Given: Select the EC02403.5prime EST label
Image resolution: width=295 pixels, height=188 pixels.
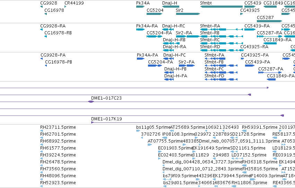Looking at the screenshot, I should click(x=175, y=155).
